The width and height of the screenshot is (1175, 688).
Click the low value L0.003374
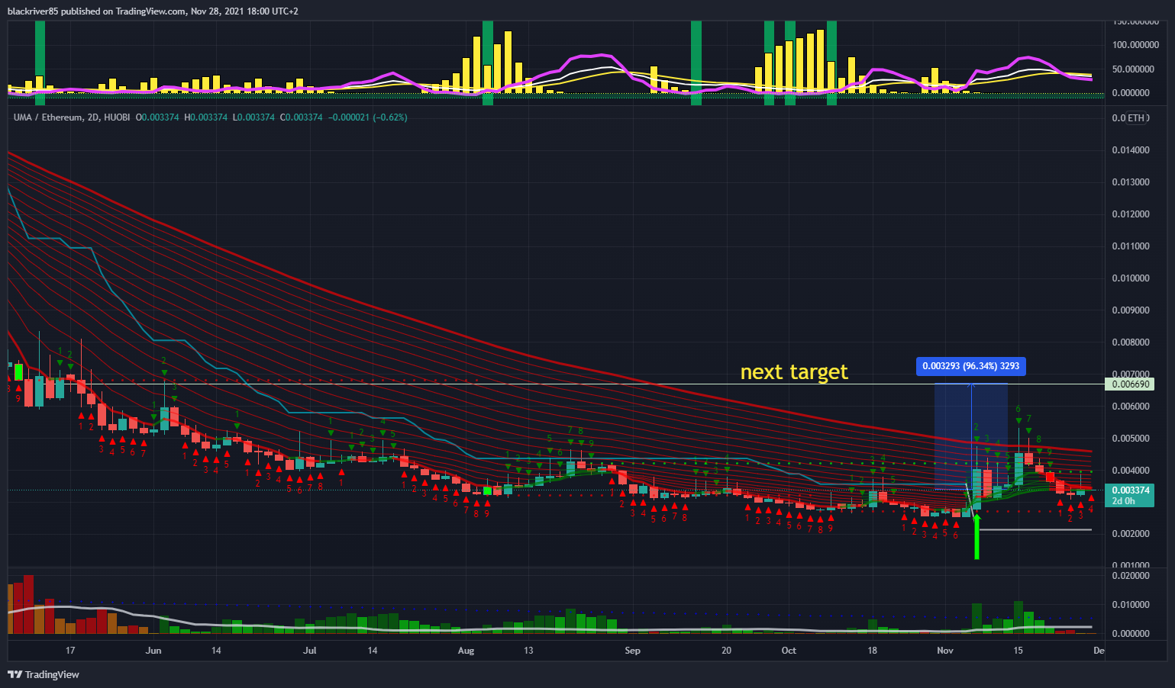pyautogui.click(x=254, y=117)
